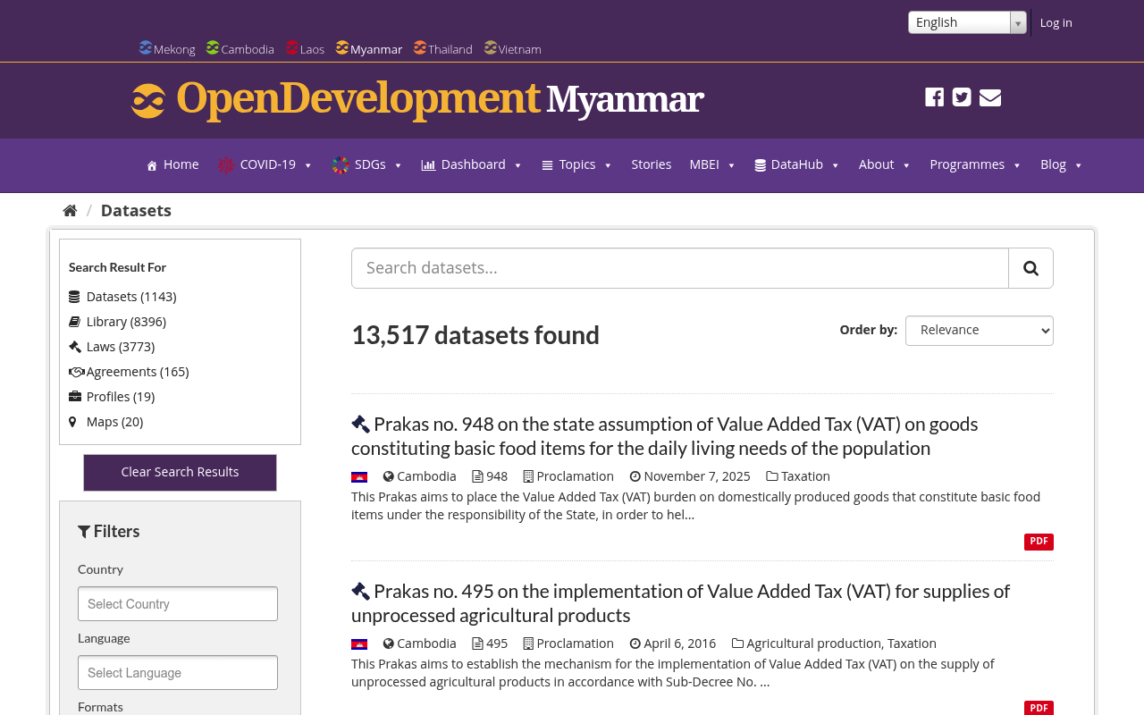Open the Twitter profile icon
The image size is (1144, 715).
[x=962, y=97]
